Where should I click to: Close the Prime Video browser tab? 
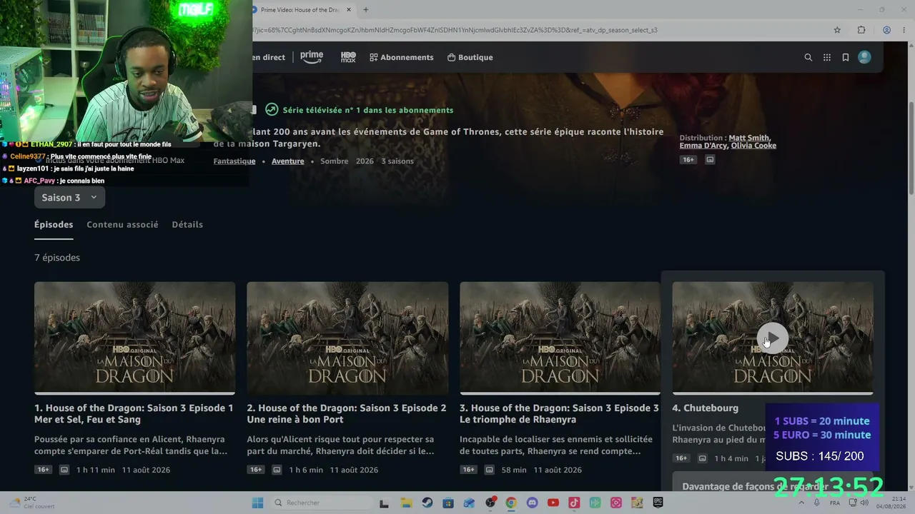click(x=350, y=10)
